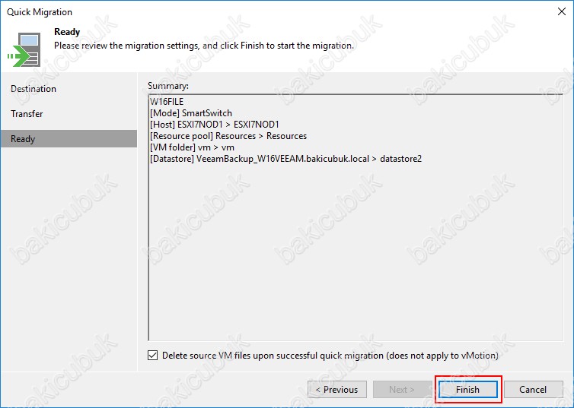The width and height of the screenshot is (574, 408).
Task: Click the Cancel button
Action: 533,389
